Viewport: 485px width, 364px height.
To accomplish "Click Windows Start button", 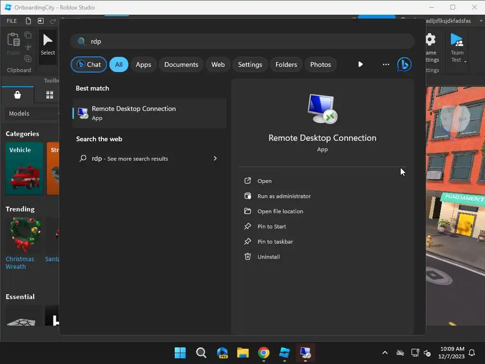I will point(180,353).
